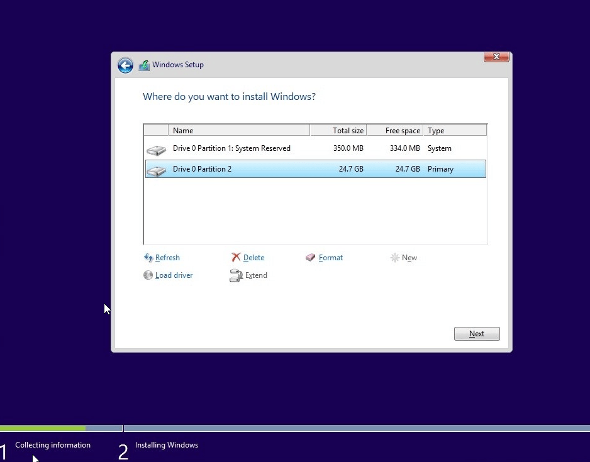Click the 350.0 MB total size cell

point(348,148)
